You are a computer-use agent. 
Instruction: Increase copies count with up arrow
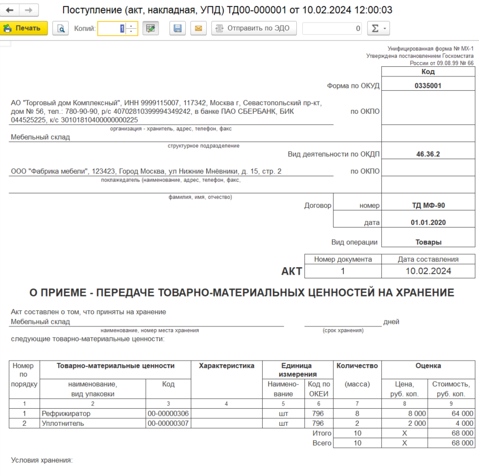click(131, 25)
